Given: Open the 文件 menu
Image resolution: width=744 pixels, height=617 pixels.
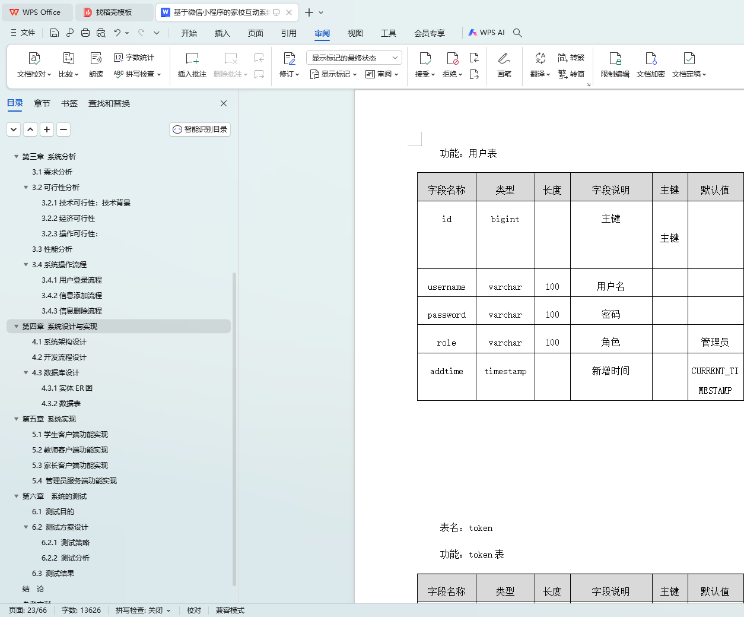Looking at the screenshot, I should (23, 33).
